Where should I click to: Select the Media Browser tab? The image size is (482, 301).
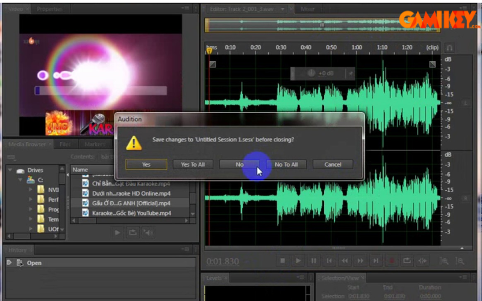tap(27, 144)
